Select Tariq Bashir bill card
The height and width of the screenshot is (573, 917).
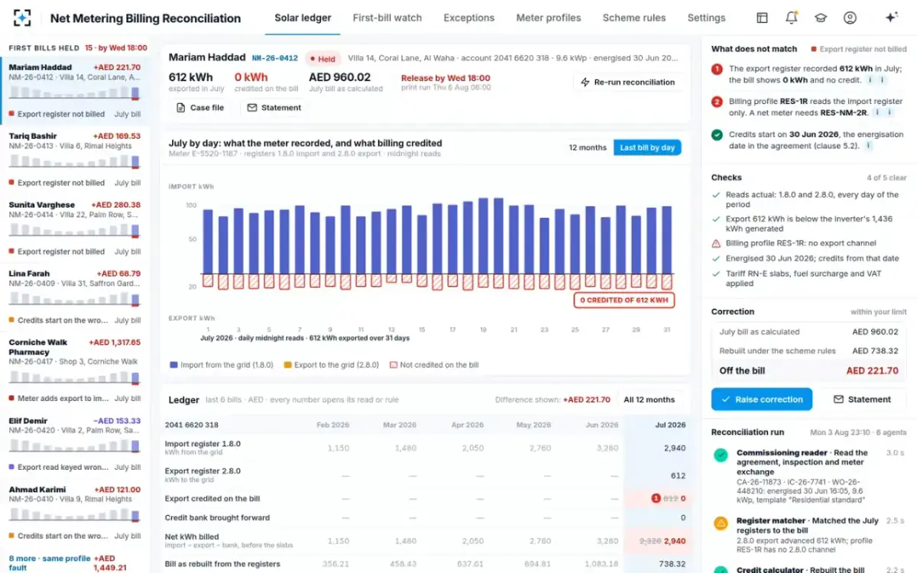point(75,159)
